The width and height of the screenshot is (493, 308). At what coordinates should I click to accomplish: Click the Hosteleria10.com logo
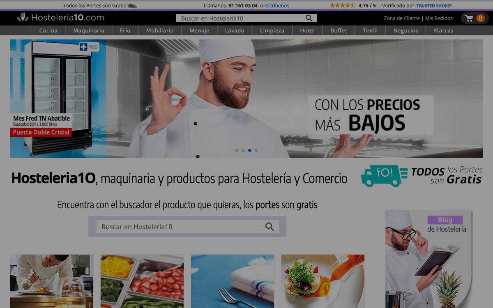click(x=60, y=18)
